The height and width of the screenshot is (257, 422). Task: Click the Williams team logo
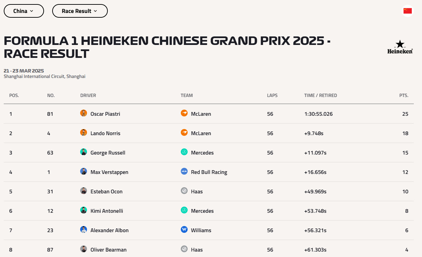184,230
